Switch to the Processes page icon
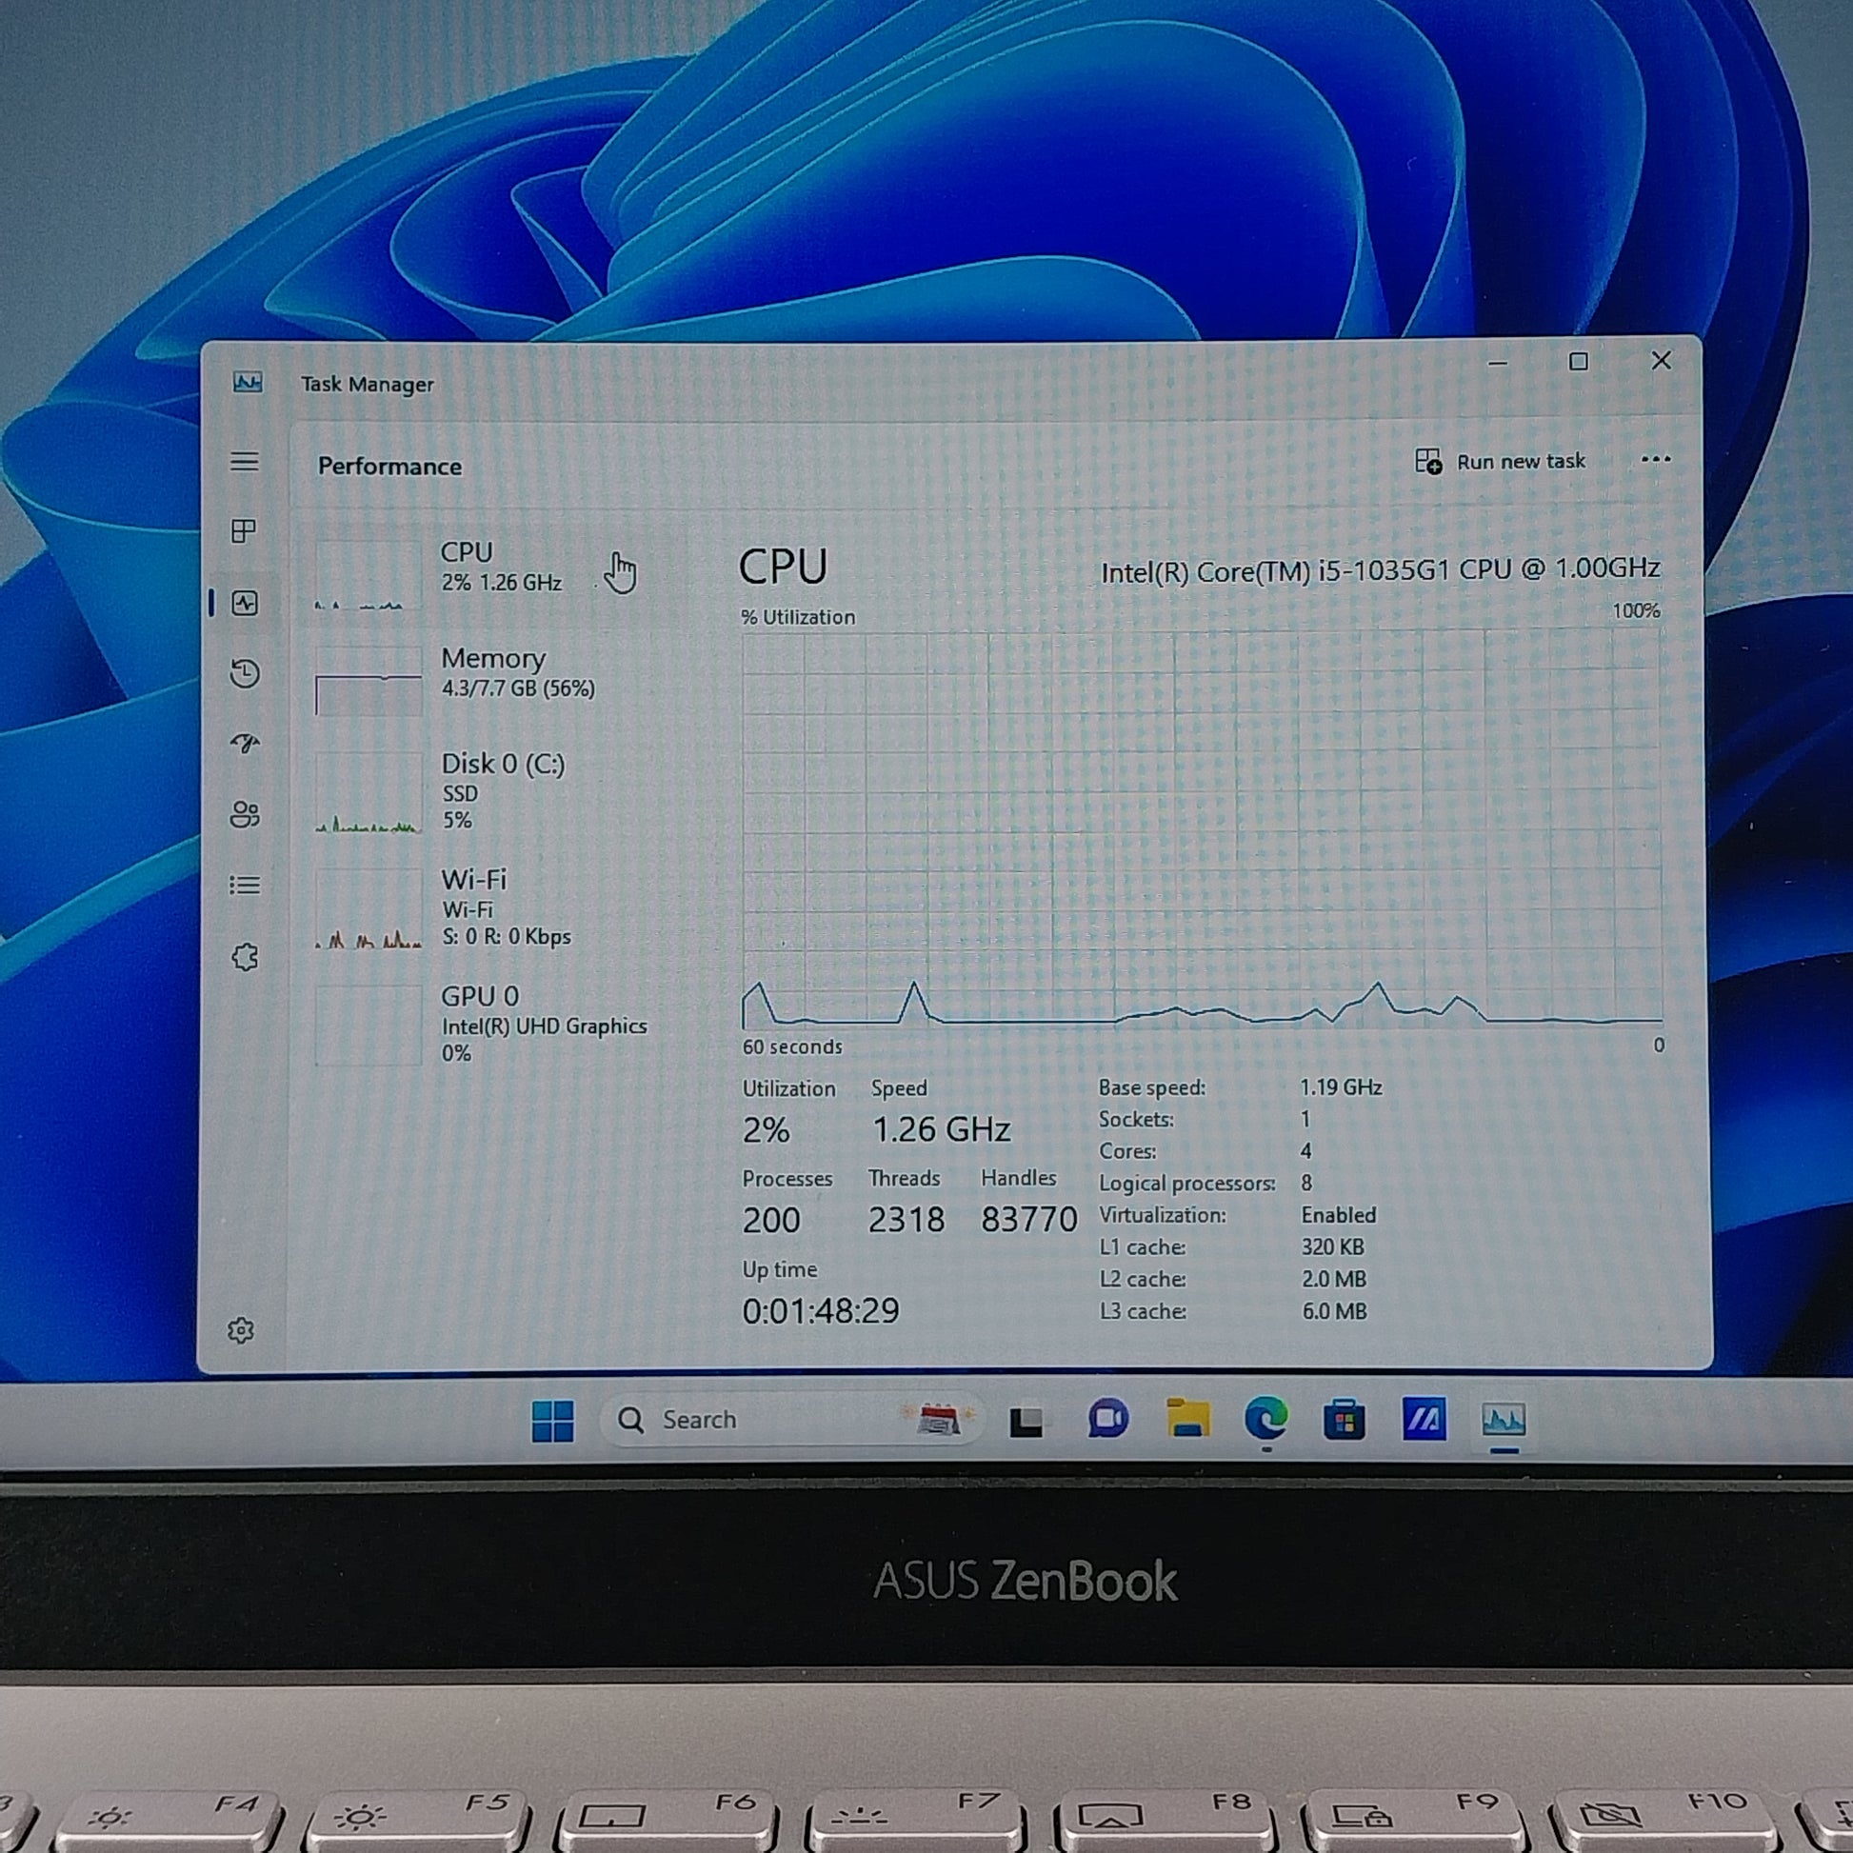1853x1853 pixels. [x=245, y=530]
